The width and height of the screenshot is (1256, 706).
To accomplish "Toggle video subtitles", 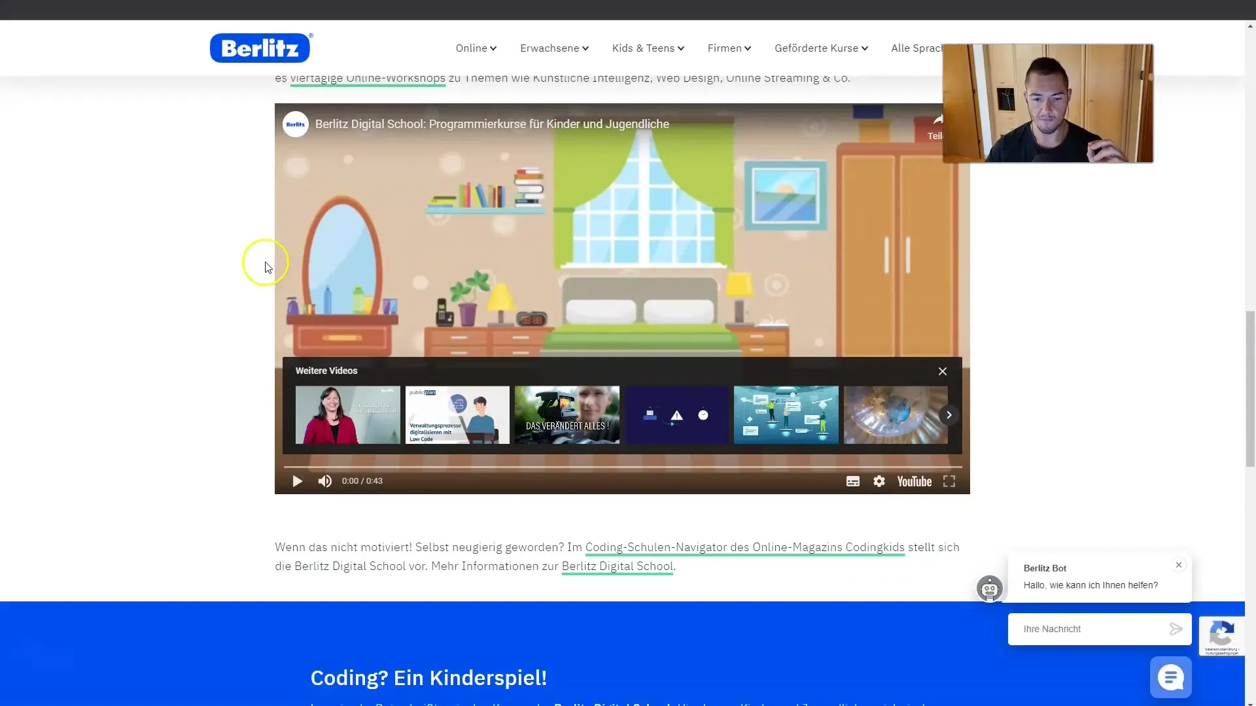I will (853, 481).
